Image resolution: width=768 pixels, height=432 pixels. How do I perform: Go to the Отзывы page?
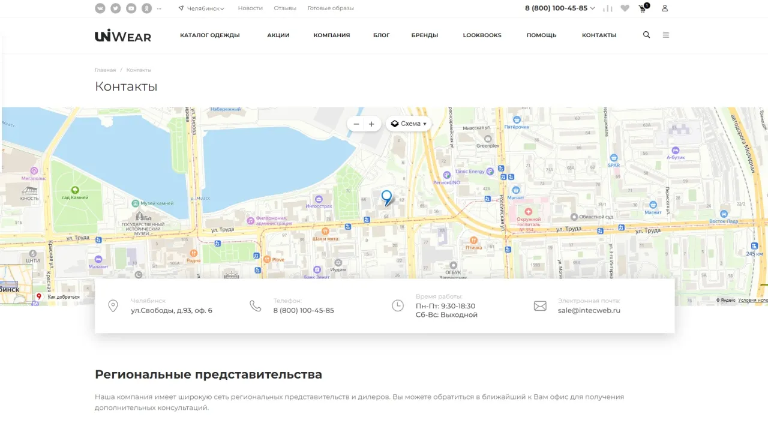click(285, 8)
